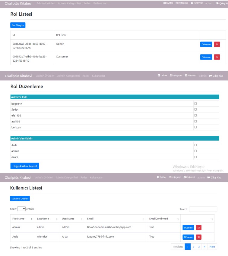Viewport: 228px width, 256px height.
Task: Log out via Çıkış Yap in Kullanıcı Listesi navbar
Action: (x=214, y=177)
